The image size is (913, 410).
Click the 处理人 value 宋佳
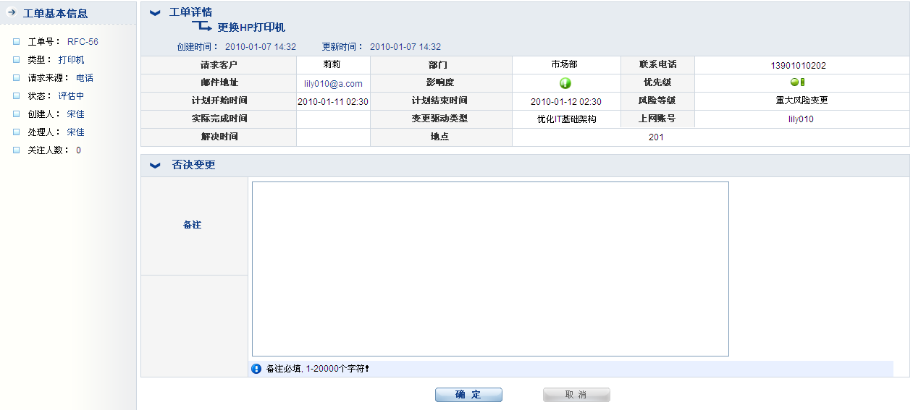pos(75,132)
